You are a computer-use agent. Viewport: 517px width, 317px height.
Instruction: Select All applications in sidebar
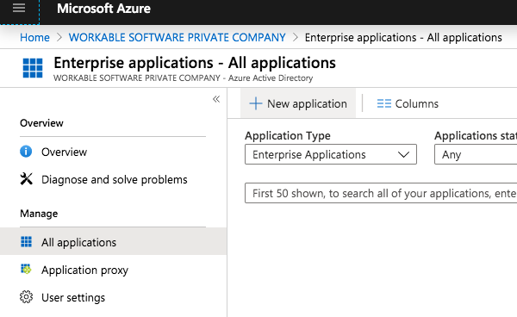(113, 241)
